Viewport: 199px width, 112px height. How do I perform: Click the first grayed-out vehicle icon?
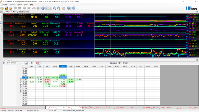[x=15, y=8]
